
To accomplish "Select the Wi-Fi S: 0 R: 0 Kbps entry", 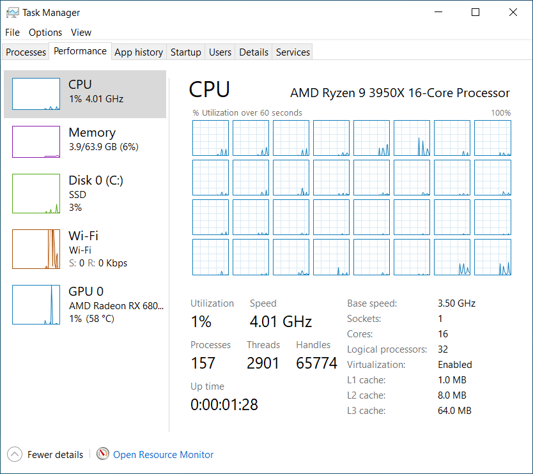I will (85, 249).
